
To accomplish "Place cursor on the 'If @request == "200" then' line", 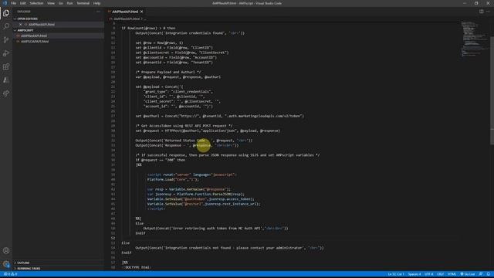I will point(161,160).
